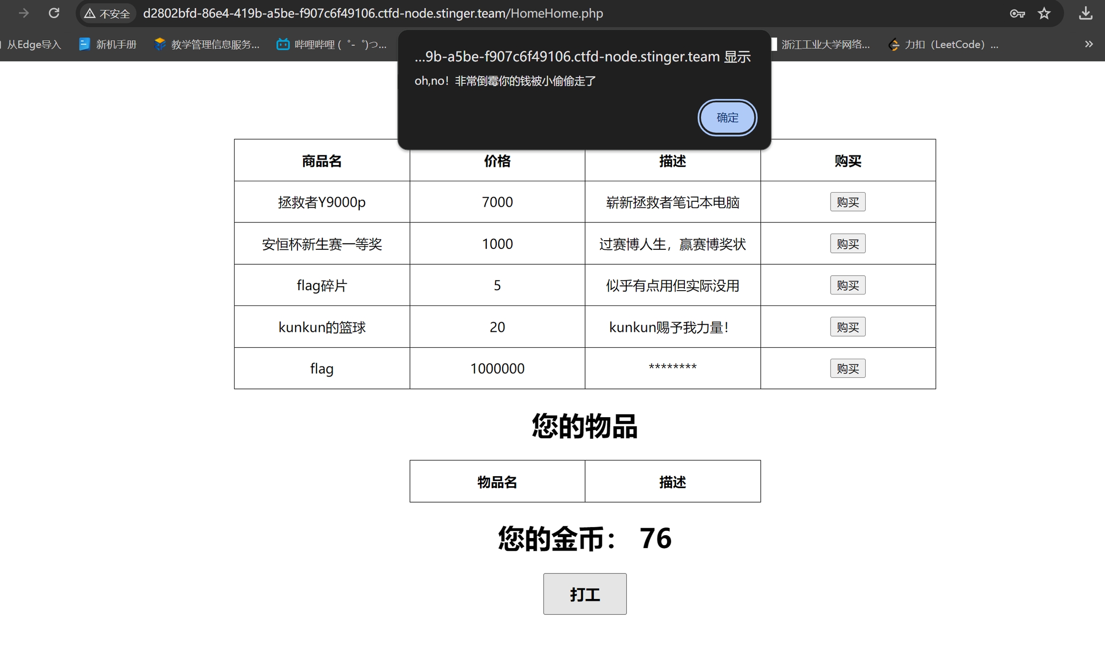Image resolution: width=1105 pixels, height=657 pixels.
Task: Click the 不安全 site security warning
Action: click(x=107, y=13)
